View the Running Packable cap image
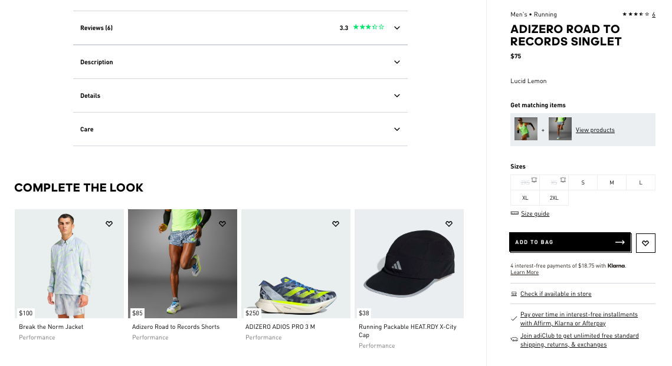The height and width of the screenshot is (366, 672). [x=409, y=263]
